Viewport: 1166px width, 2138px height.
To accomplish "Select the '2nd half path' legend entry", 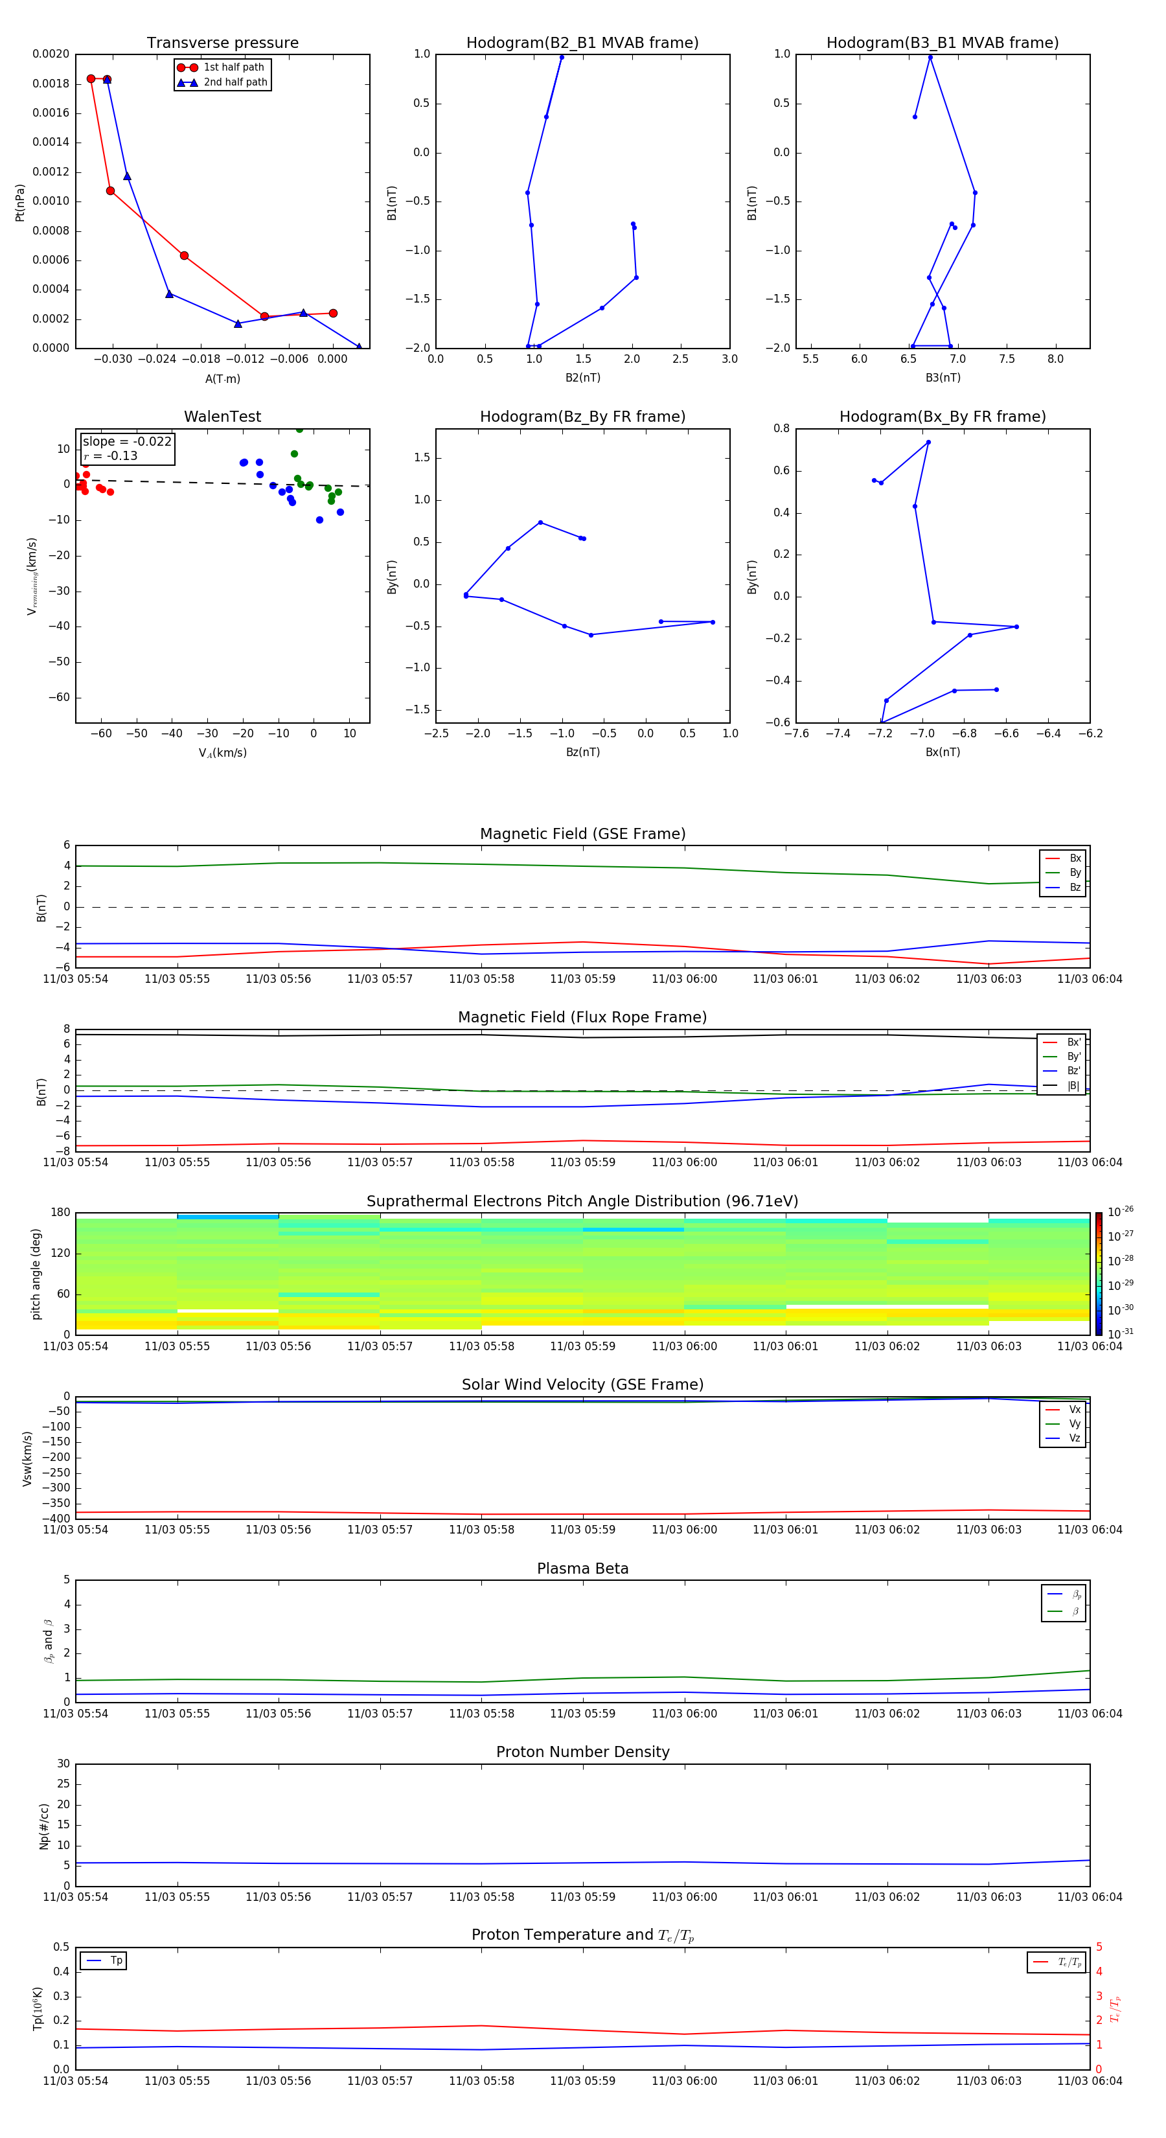I will point(222,82).
